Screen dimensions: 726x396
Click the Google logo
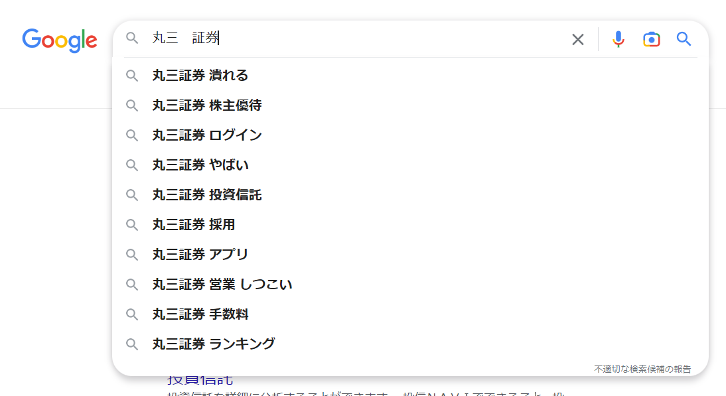[x=60, y=40]
